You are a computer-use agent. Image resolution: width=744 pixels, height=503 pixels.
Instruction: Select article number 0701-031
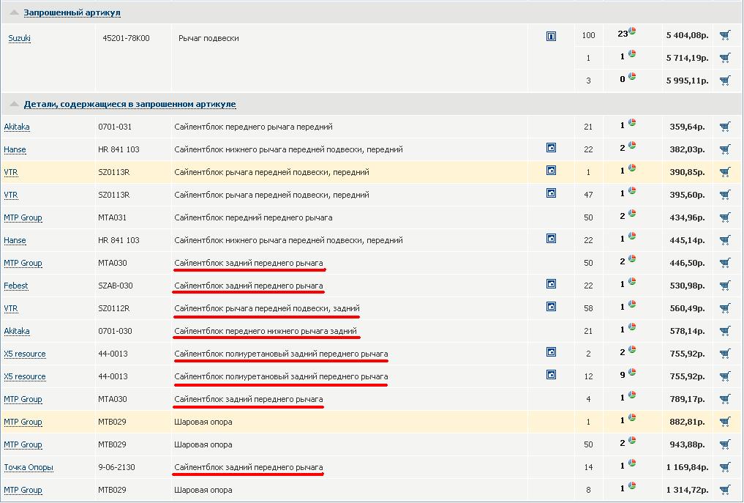(x=115, y=127)
